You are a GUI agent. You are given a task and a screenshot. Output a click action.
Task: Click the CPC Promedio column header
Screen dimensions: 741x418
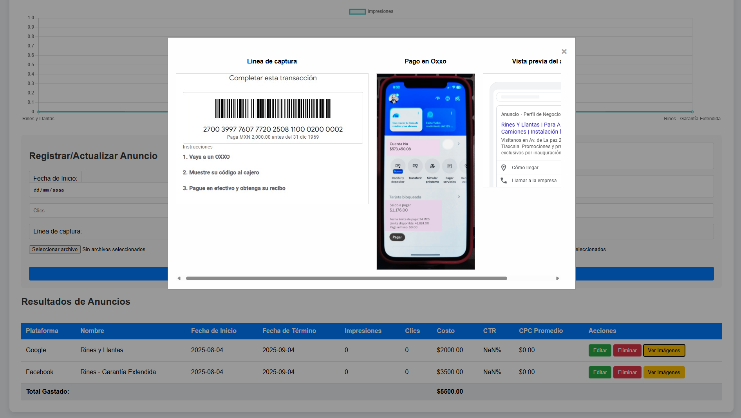point(541,331)
